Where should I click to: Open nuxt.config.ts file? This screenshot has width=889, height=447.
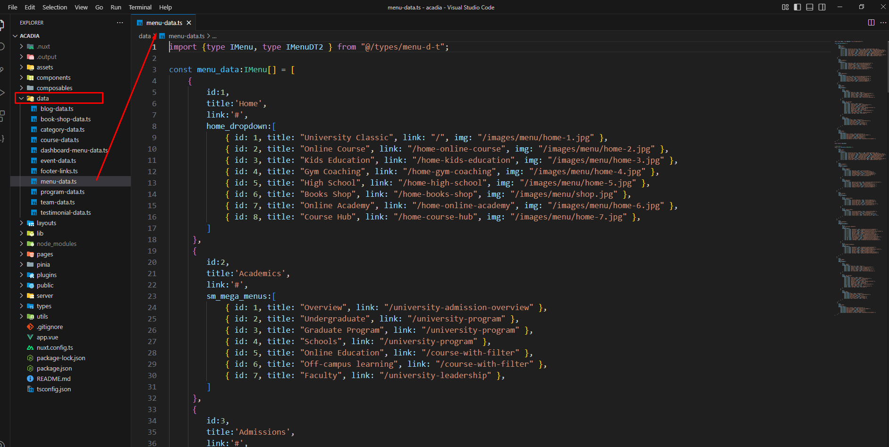(71, 347)
